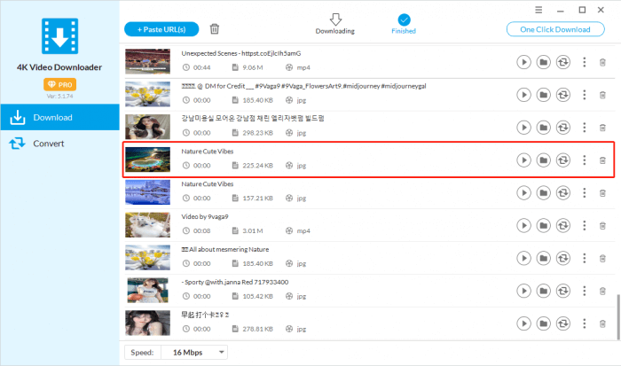The width and height of the screenshot is (621, 366).
Task: Open folder for Sporty @with.janna item
Action: pyautogui.click(x=543, y=292)
